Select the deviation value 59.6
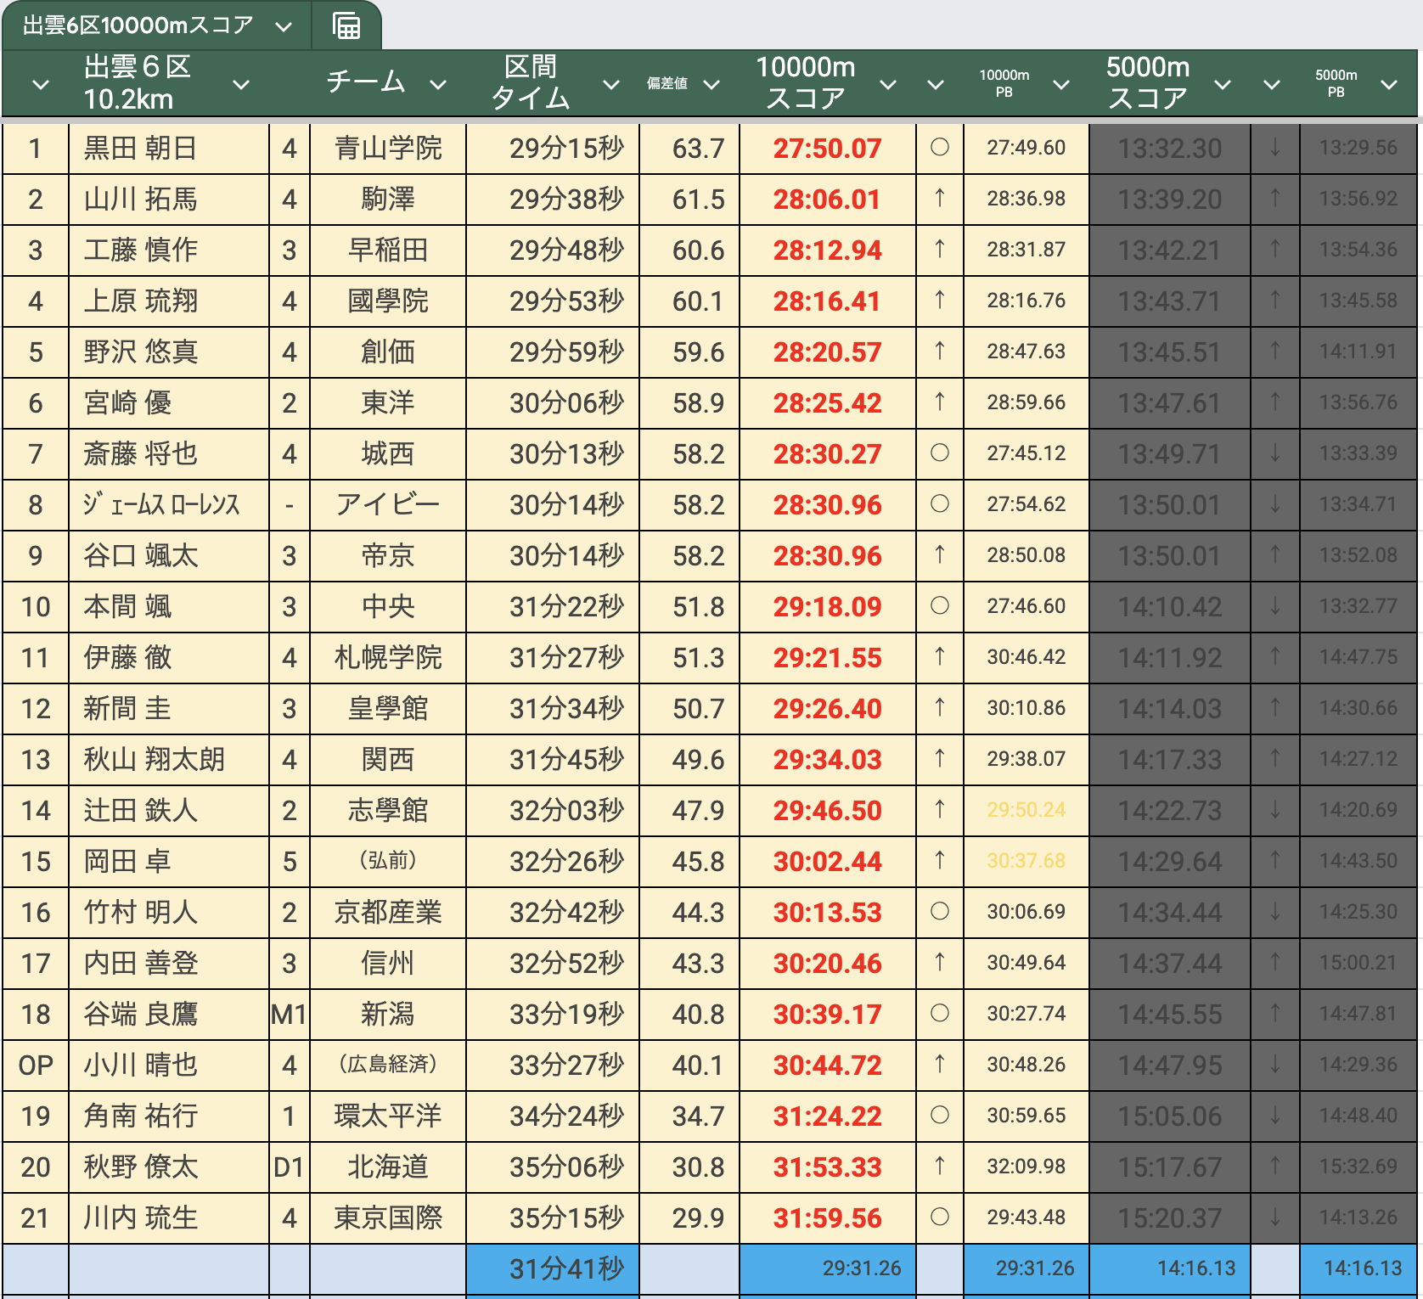 coord(689,352)
